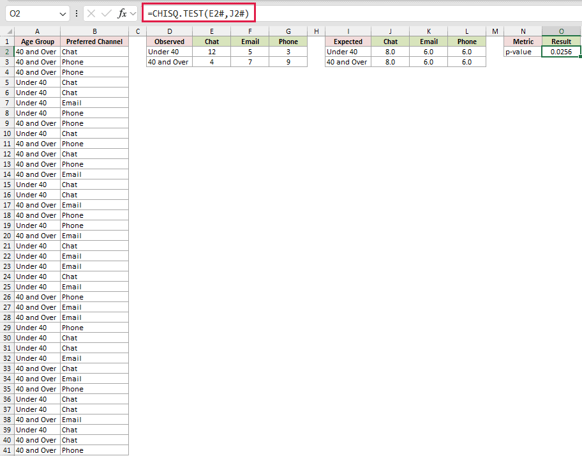This screenshot has height=456, width=582.
Task: Select cell B33 containing Chat
Action: (x=94, y=369)
